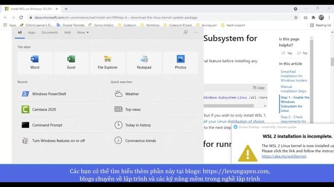Go forward in Chrome

(13, 17)
